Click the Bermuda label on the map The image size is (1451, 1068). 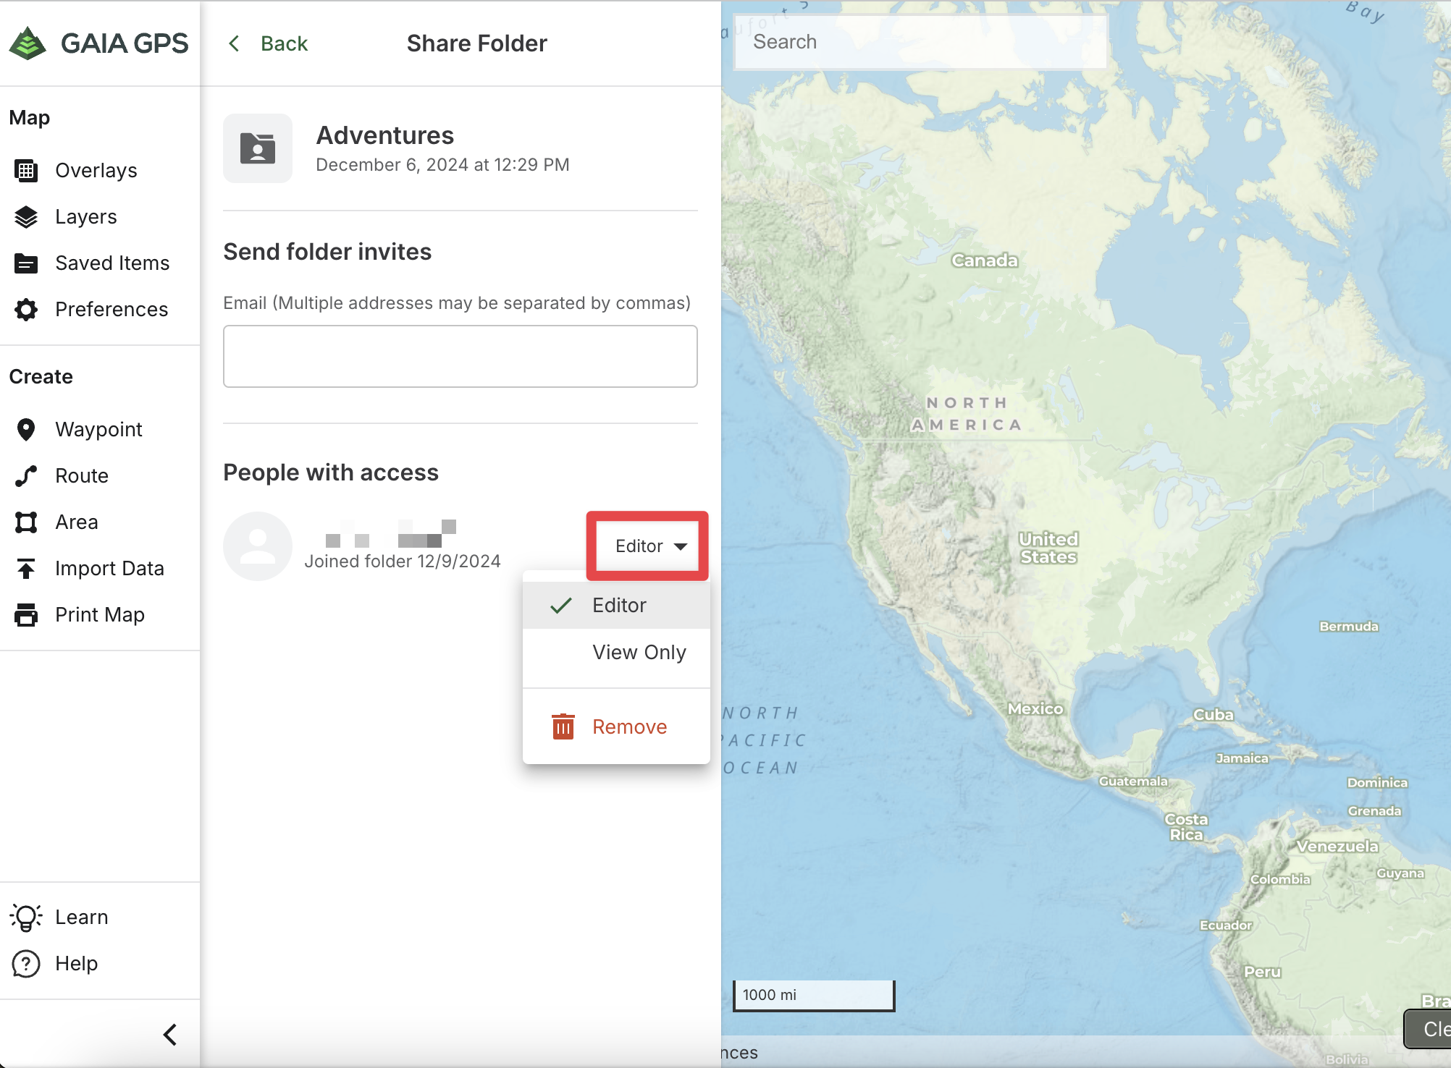click(x=1349, y=627)
